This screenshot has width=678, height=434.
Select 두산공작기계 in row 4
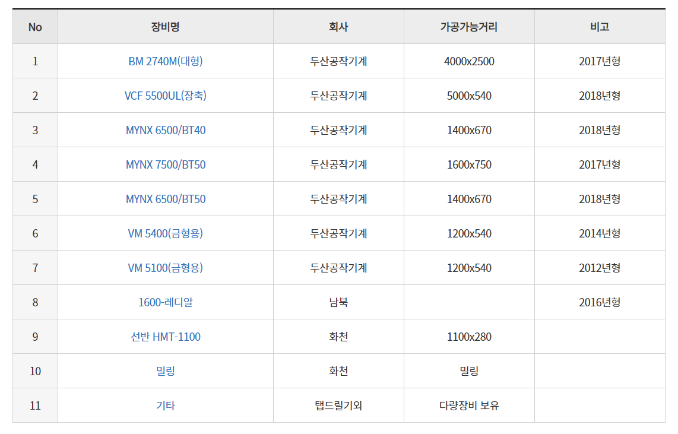[x=338, y=164]
